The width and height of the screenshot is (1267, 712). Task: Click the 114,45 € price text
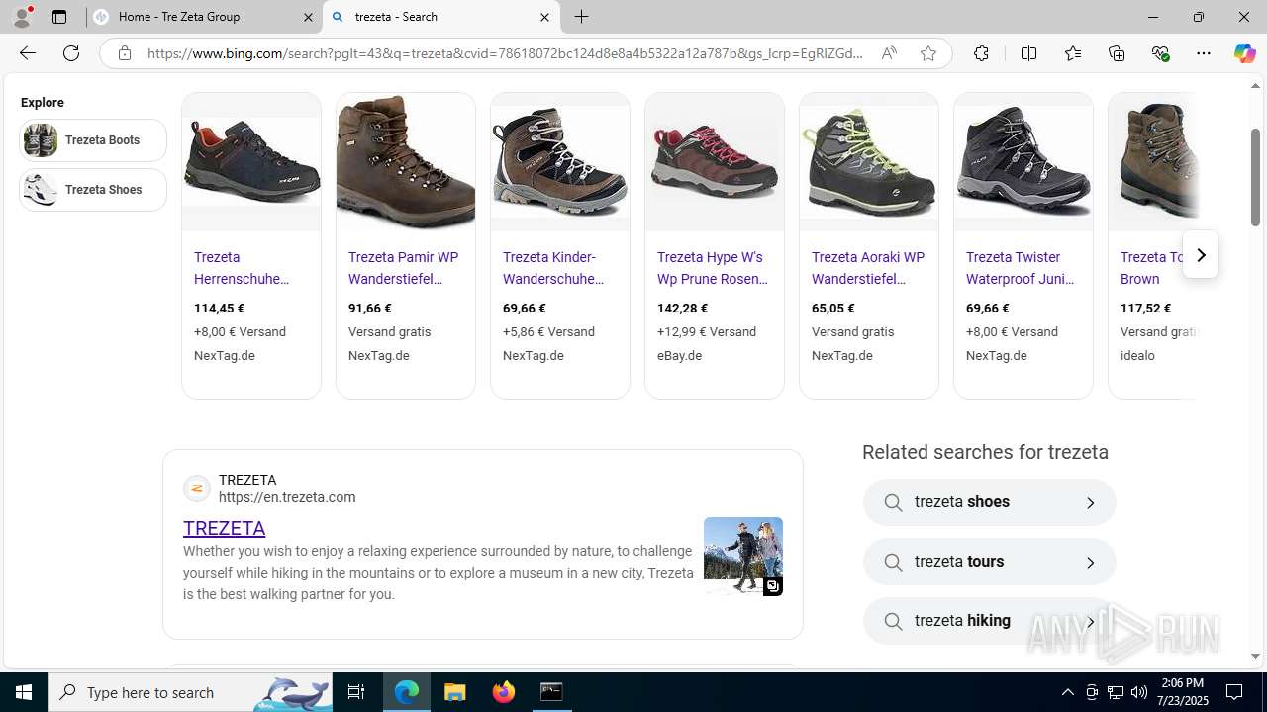click(x=219, y=309)
